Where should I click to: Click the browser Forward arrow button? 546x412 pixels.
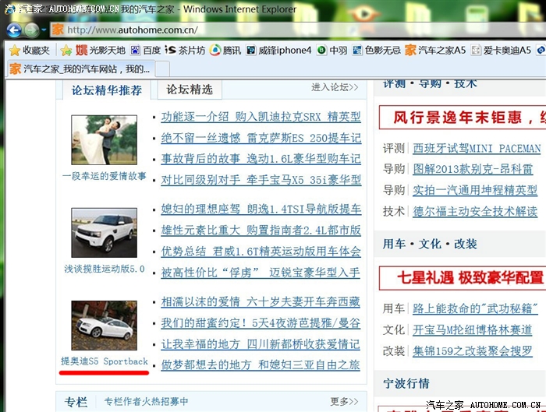[x=32, y=30]
